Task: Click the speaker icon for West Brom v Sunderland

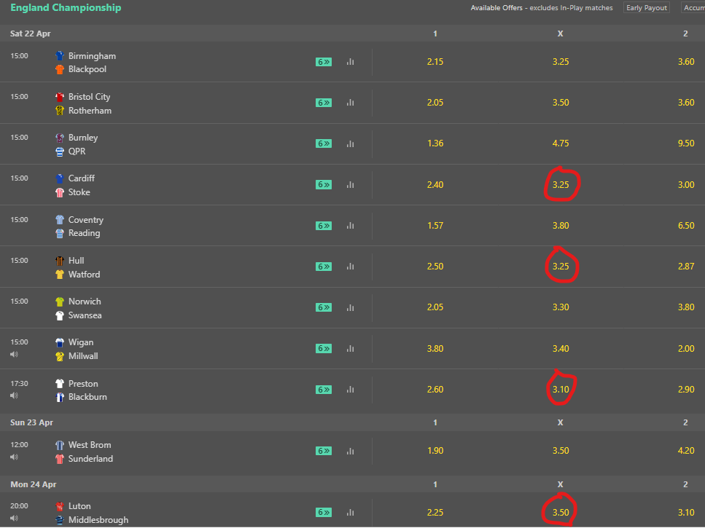Action: (15, 457)
